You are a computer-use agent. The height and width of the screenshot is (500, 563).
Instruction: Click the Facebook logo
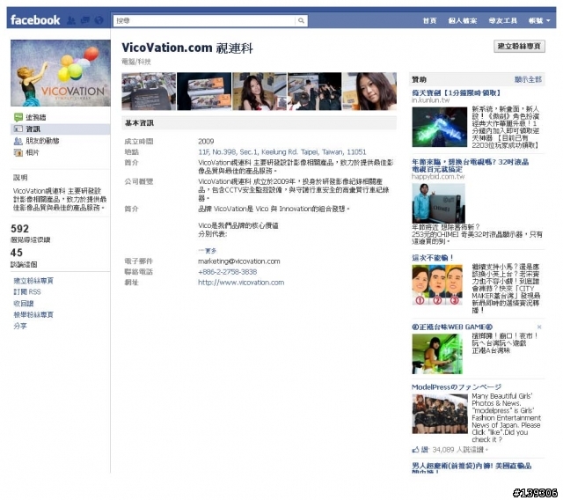(x=35, y=20)
